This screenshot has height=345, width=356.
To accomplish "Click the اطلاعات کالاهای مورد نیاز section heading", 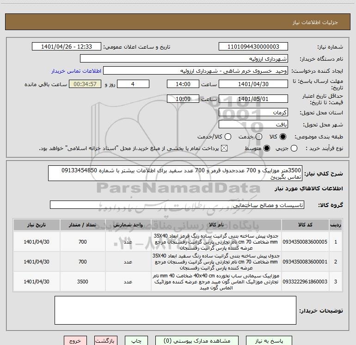I will click(309, 188).
